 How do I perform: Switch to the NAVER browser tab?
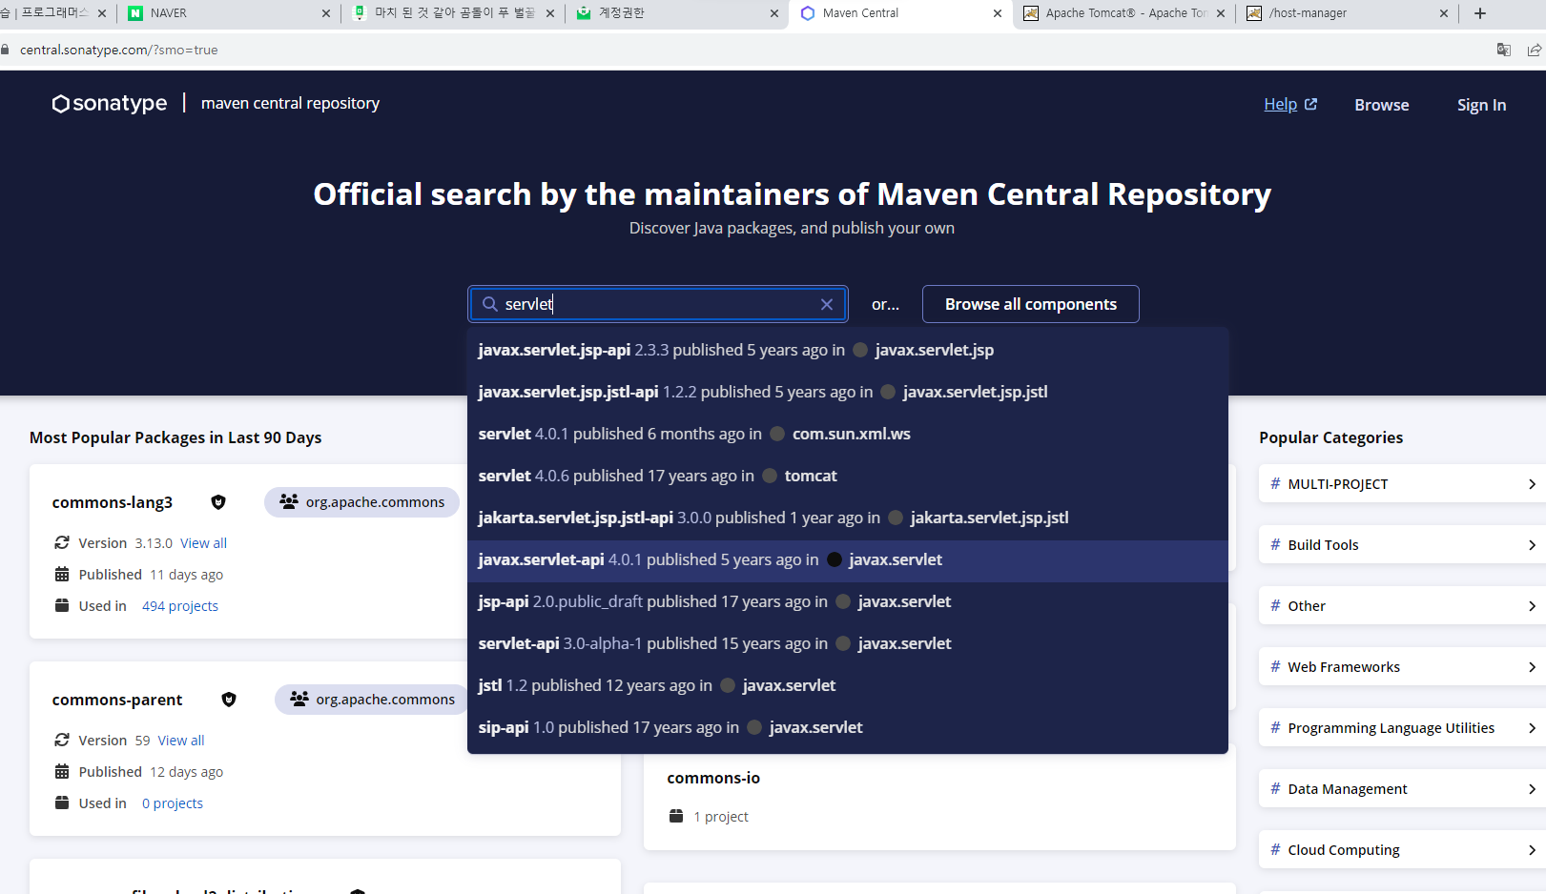(229, 13)
